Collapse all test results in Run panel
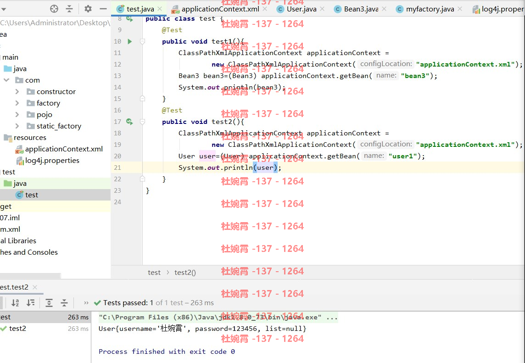This screenshot has height=363, width=525. coord(64,303)
